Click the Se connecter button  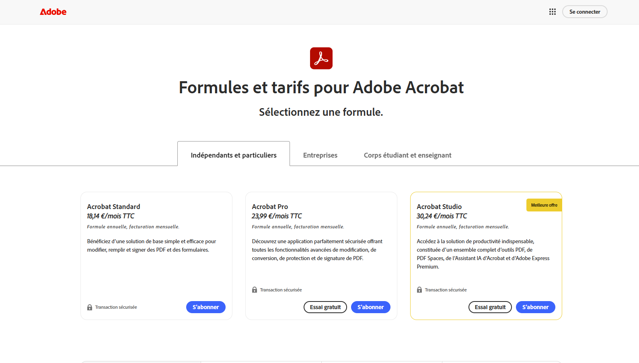[585, 12]
